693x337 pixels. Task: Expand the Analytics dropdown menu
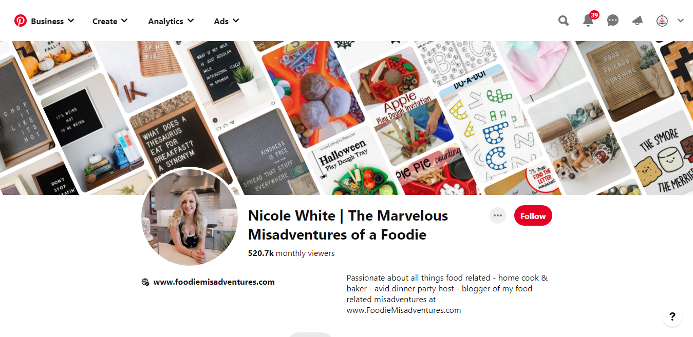(171, 21)
